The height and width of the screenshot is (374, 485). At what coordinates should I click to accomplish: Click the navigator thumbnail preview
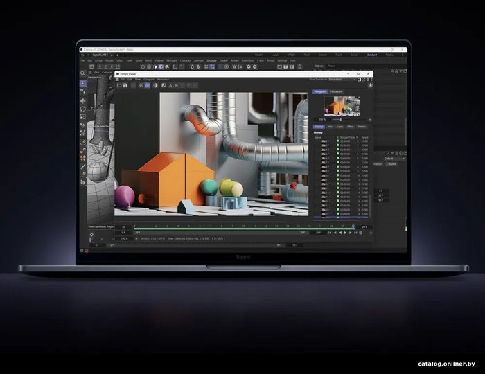tap(342, 106)
